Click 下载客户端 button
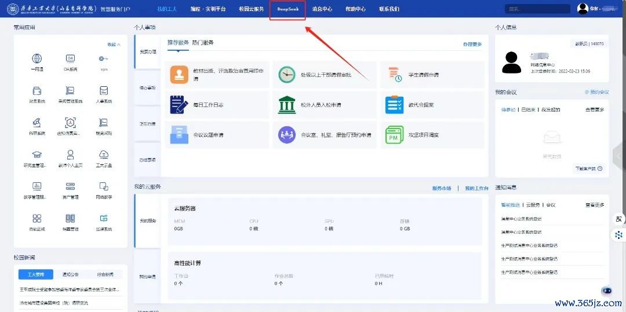Screen dimensions: 626x312 click(588, 168)
